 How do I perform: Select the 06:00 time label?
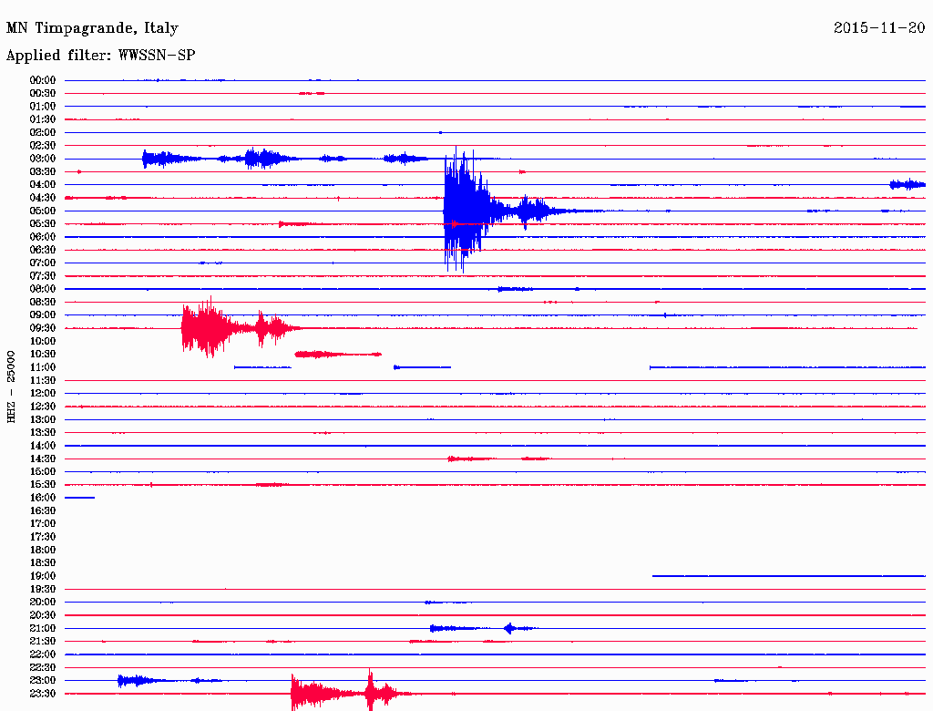[43, 237]
